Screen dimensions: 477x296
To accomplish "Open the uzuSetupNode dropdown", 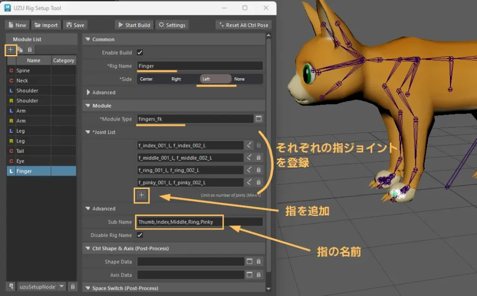I will pos(62,286).
